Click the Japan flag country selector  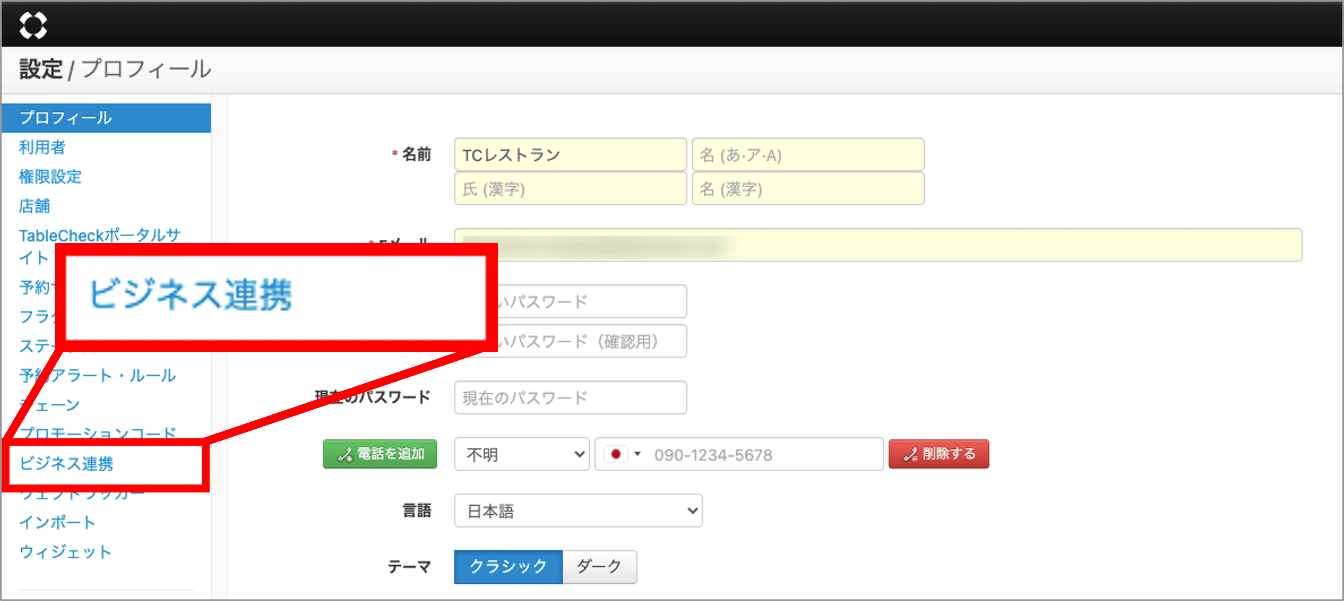[615, 454]
